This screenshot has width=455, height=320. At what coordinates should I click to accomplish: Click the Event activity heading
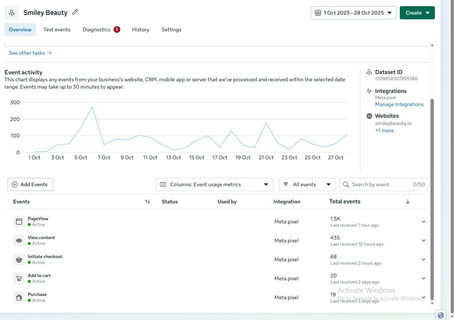click(23, 72)
